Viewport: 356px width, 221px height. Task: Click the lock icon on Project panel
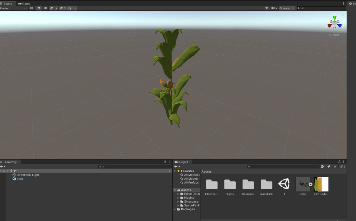[x=339, y=162]
